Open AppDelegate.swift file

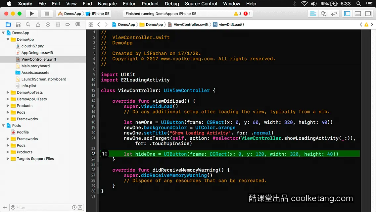tap(37, 53)
